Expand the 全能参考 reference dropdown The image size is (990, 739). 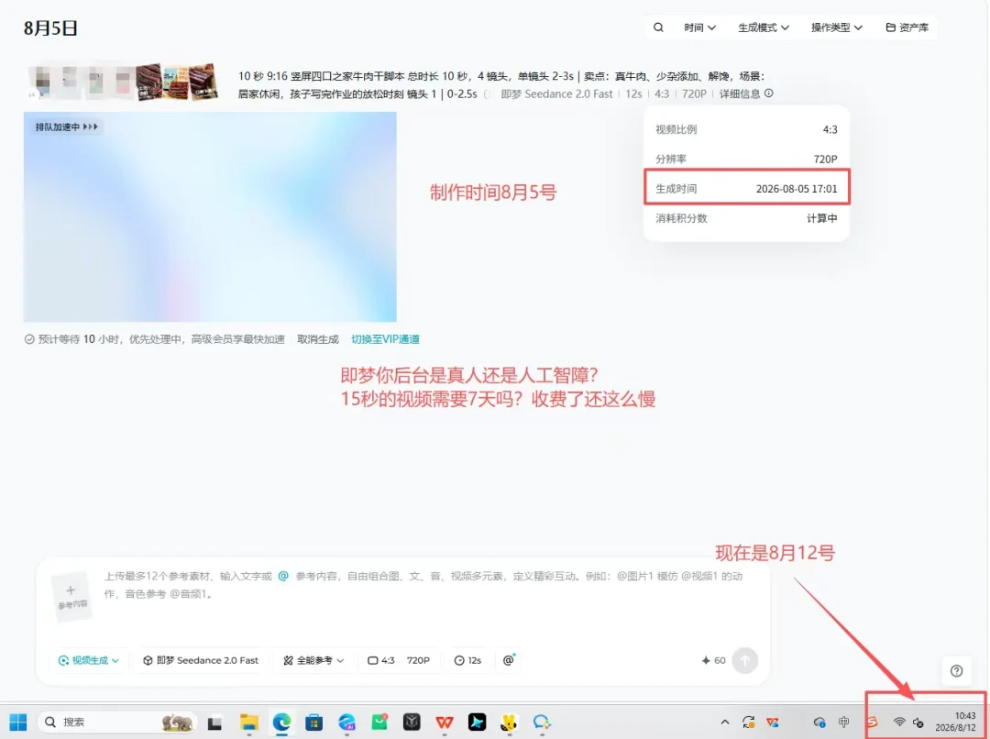(x=313, y=660)
